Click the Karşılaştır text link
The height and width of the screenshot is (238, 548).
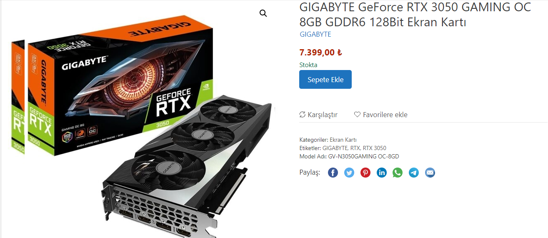tap(323, 115)
